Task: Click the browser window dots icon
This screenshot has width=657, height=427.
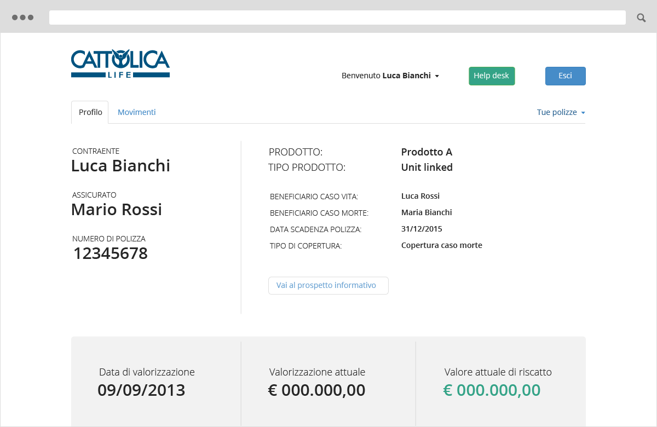Action: point(22,18)
